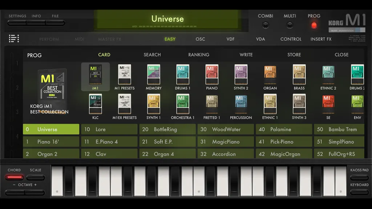This screenshot has height=209, width=372.
Task: Select the PIANO memory card
Action: point(212,74)
